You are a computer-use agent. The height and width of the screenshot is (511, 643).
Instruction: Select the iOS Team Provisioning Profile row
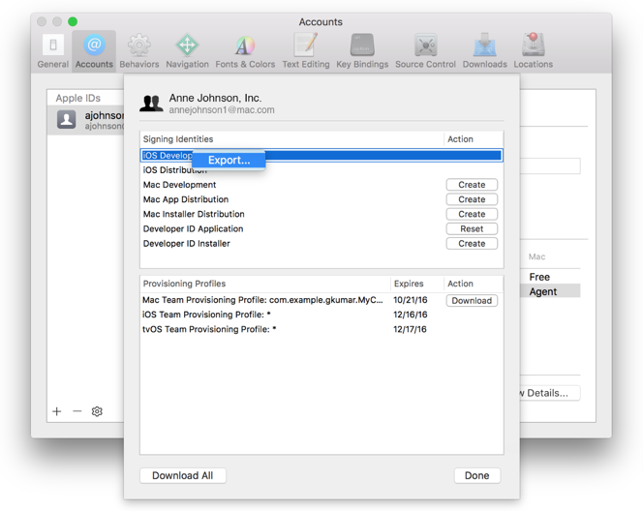coord(321,315)
